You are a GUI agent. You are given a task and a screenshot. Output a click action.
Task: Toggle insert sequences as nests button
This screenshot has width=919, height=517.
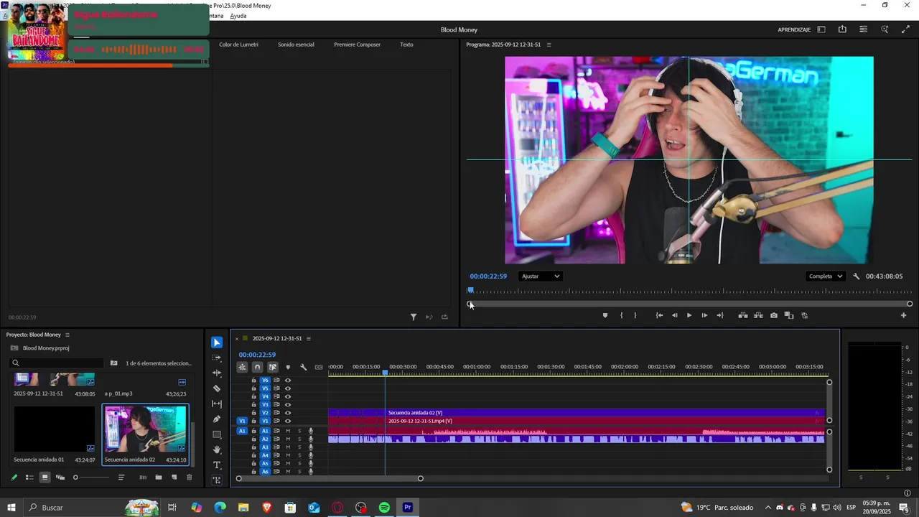point(242,367)
